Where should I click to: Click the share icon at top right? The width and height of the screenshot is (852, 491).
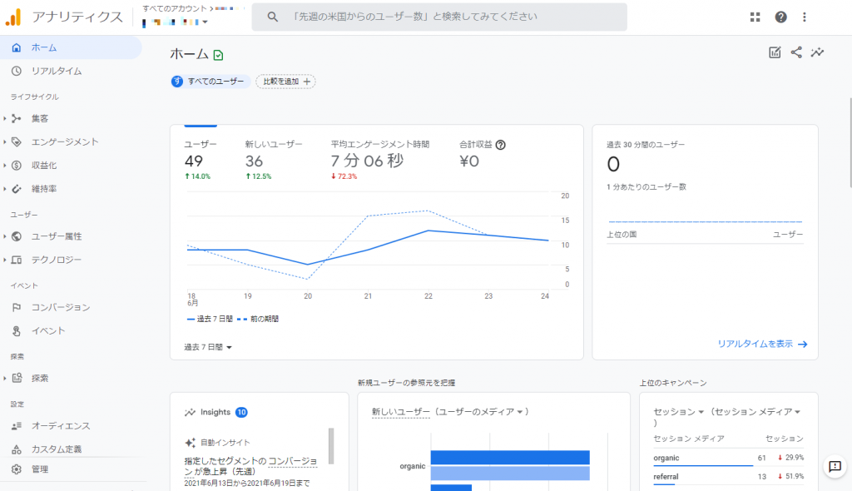[796, 52]
